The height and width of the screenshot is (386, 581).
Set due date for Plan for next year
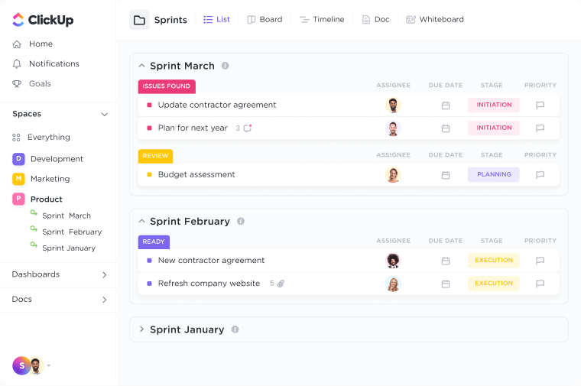[446, 128]
